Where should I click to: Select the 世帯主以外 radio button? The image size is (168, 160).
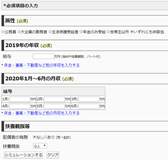click(108, 32)
